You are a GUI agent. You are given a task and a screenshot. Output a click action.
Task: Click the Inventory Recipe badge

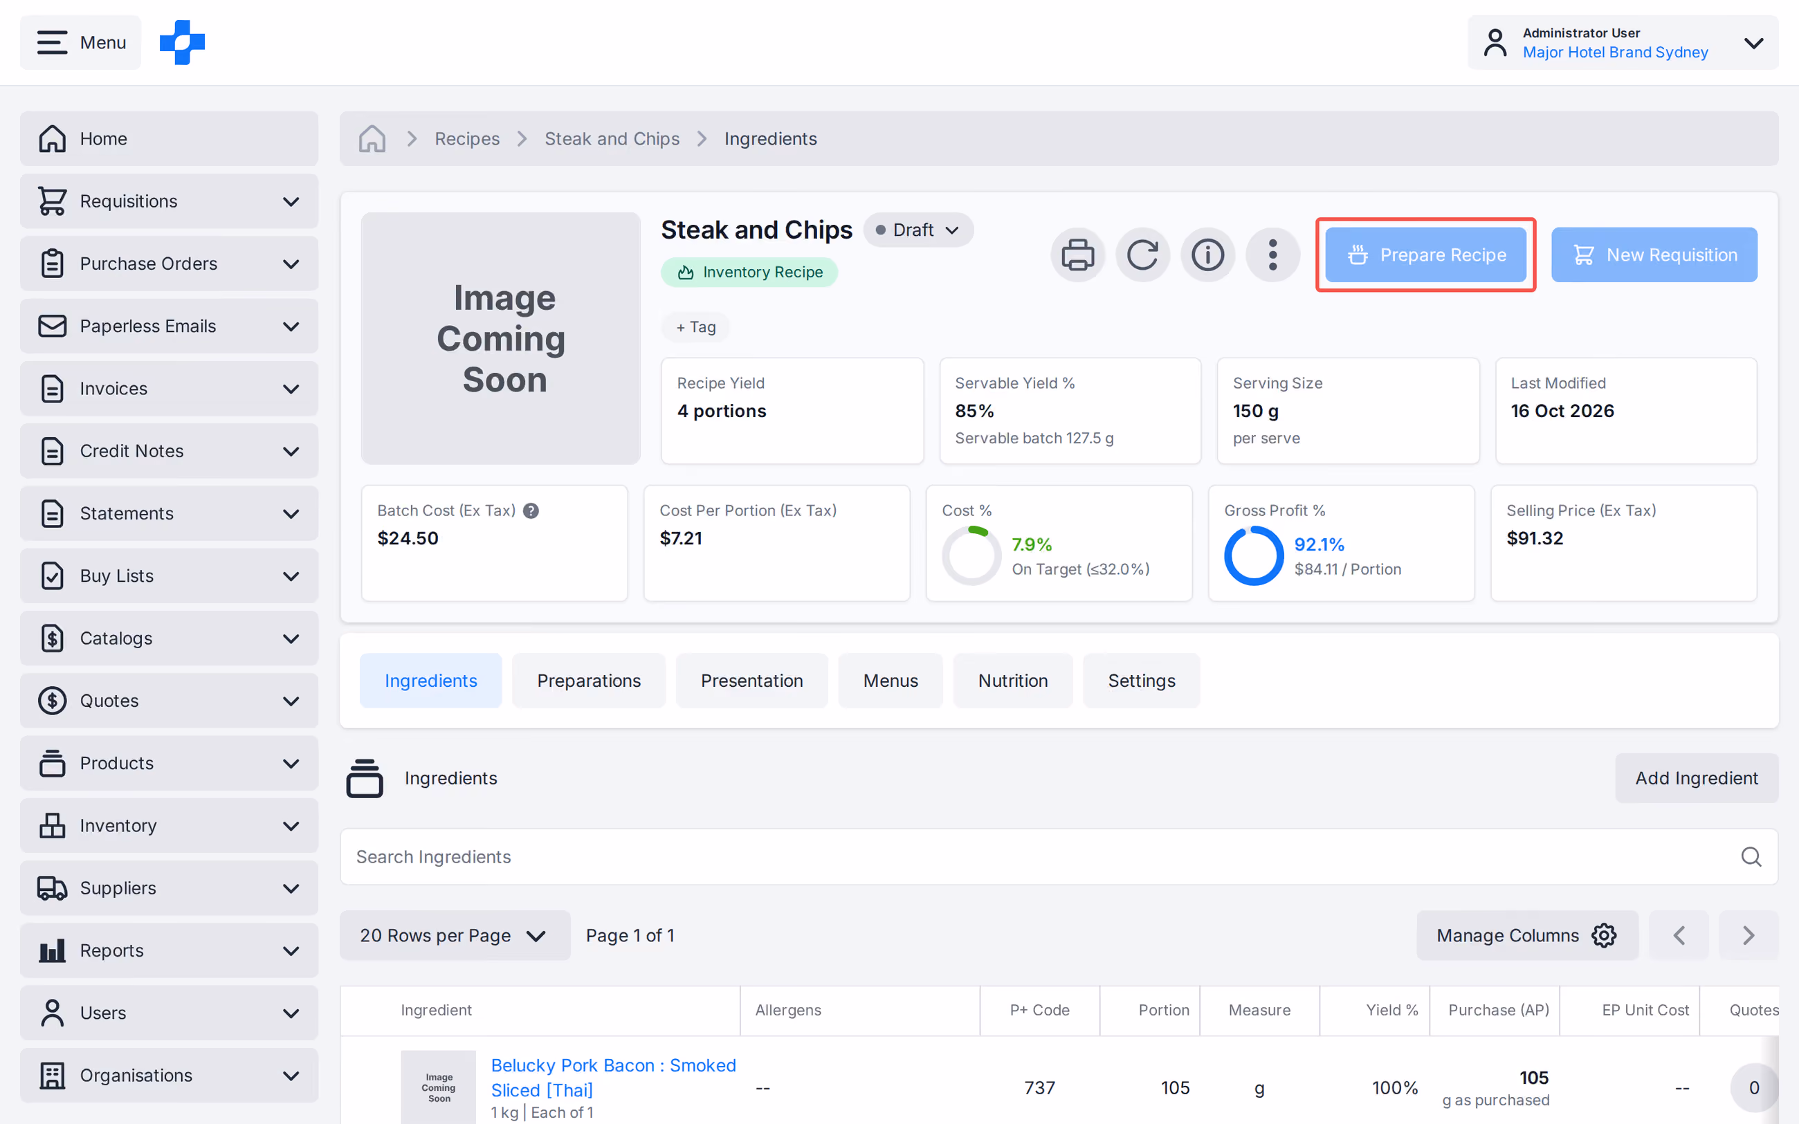tap(749, 272)
